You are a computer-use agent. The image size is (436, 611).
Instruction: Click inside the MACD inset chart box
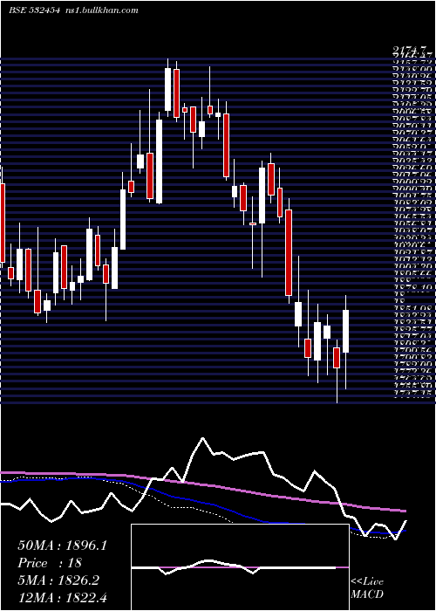240,567
